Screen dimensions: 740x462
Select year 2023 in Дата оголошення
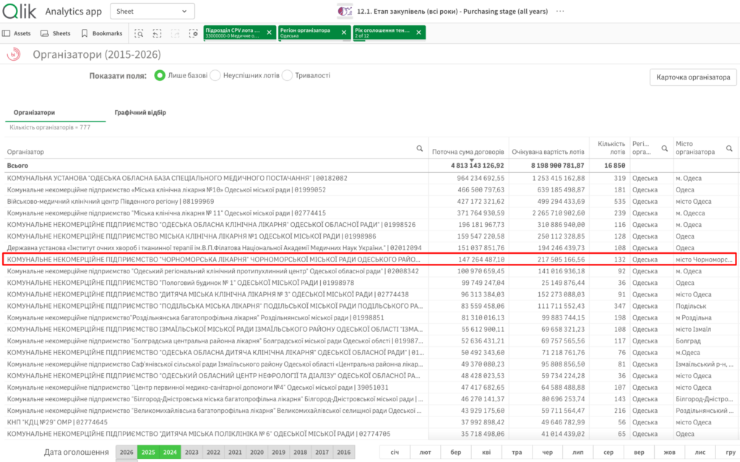(192, 452)
